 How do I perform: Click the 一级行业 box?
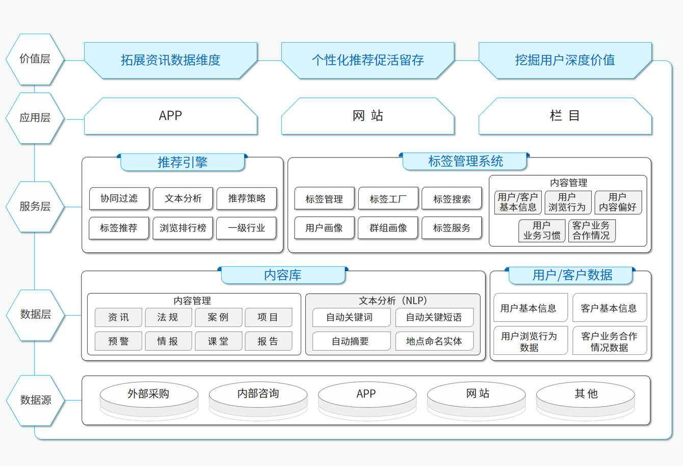coord(247,228)
